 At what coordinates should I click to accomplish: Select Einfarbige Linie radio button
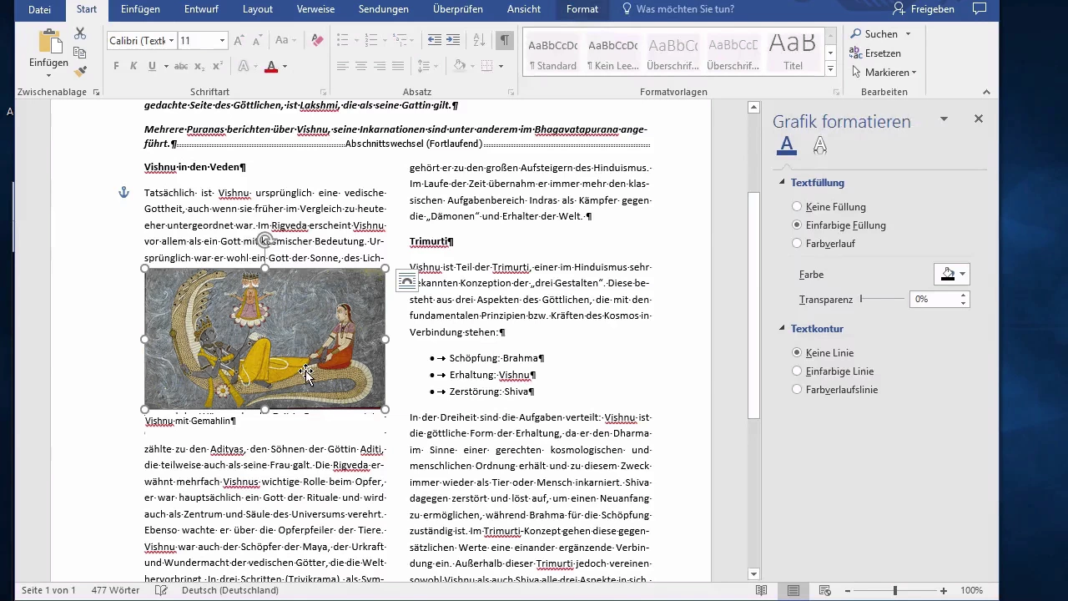pos(797,371)
